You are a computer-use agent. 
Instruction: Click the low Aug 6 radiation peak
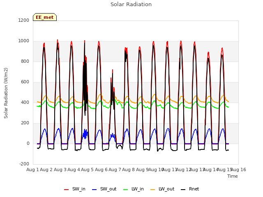tap(113, 70)
